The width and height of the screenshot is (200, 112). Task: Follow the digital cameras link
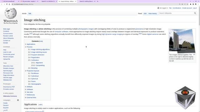[x=152, y=34]
